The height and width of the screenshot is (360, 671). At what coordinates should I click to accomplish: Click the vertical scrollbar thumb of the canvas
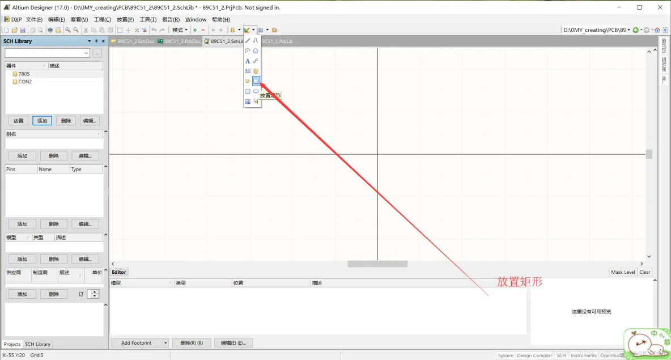click(649, 154)
